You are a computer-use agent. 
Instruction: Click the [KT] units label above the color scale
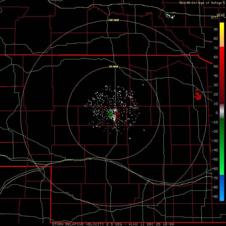point(214,17)
